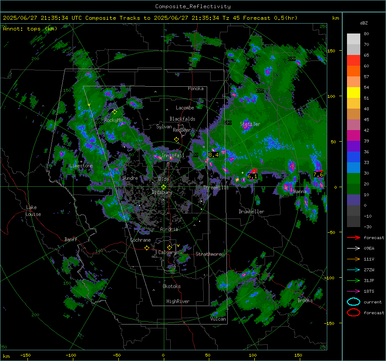Click the RedDeer city label
The image size is (386, 361).
182,130
